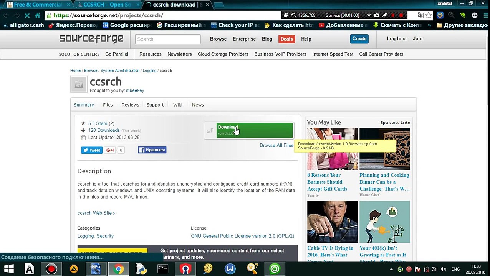Open Cloud Storage Providers link
Image resolution: width=490 pixels, height=276 pixels.
coord(223,54)
